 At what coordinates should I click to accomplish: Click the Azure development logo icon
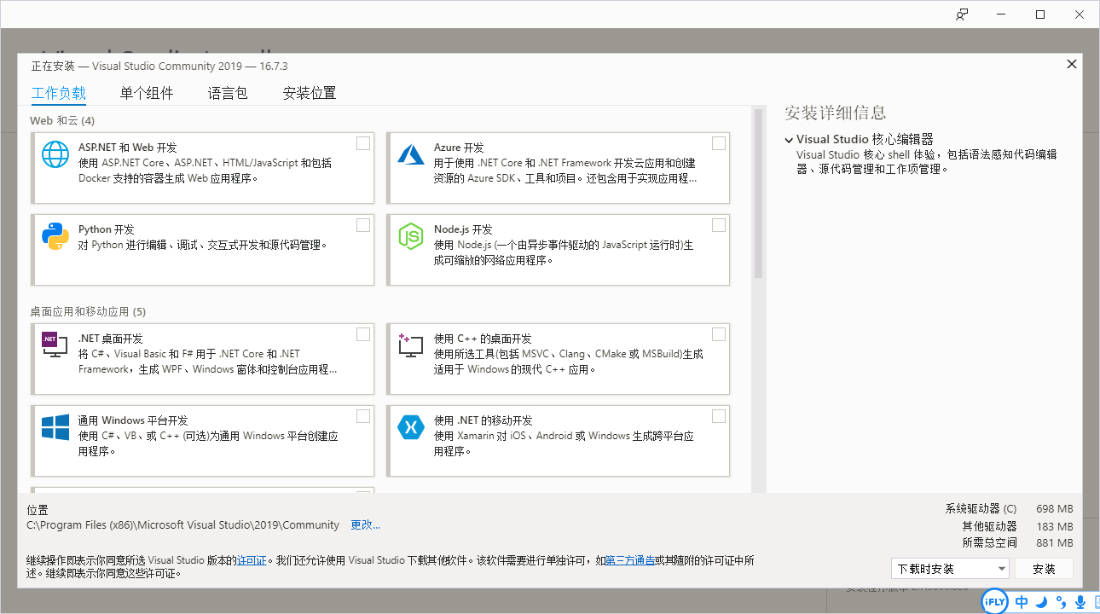pyautogui.click(x=411, y=154)
